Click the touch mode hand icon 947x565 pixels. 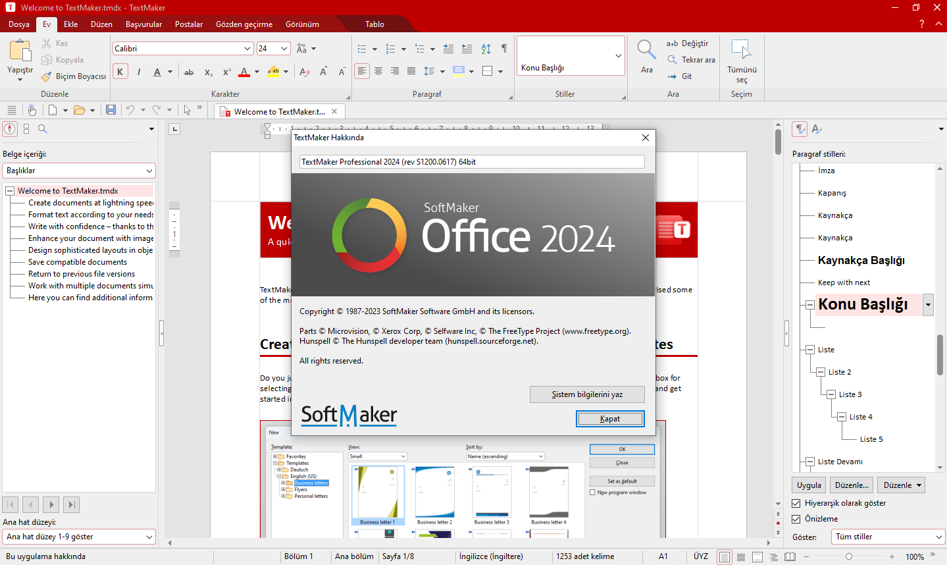point(32,110)
